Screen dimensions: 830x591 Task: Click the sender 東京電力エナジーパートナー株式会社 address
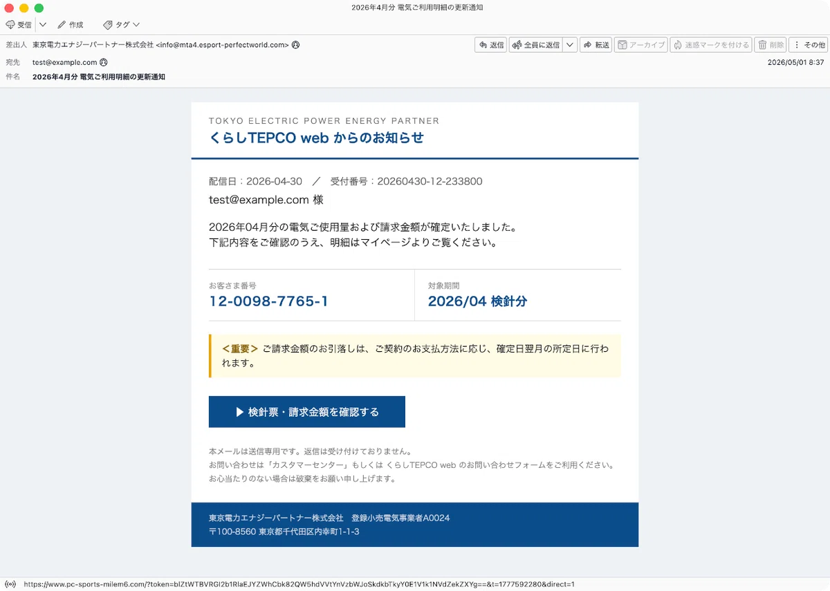point(160,45)
